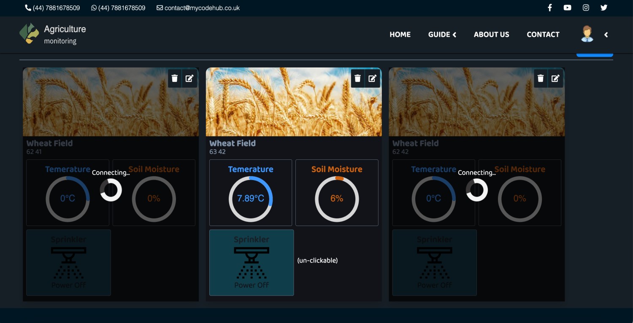633x323 pixels.
Task: Click the YouTube icon in the top bar
Action: tap(567, 8)
